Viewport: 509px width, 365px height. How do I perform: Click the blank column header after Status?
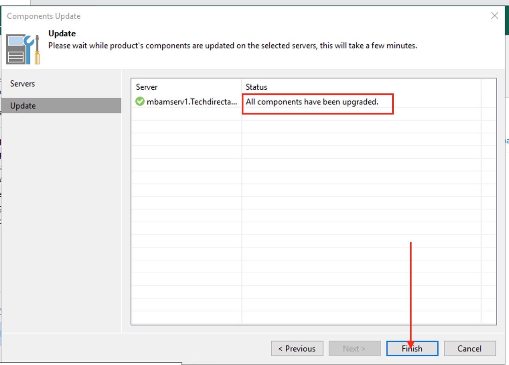(488, 87)
